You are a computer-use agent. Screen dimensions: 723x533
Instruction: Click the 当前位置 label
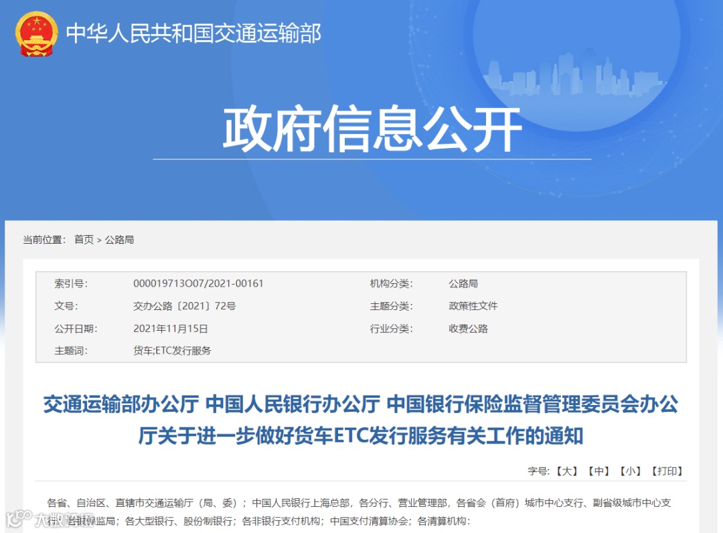45,240
